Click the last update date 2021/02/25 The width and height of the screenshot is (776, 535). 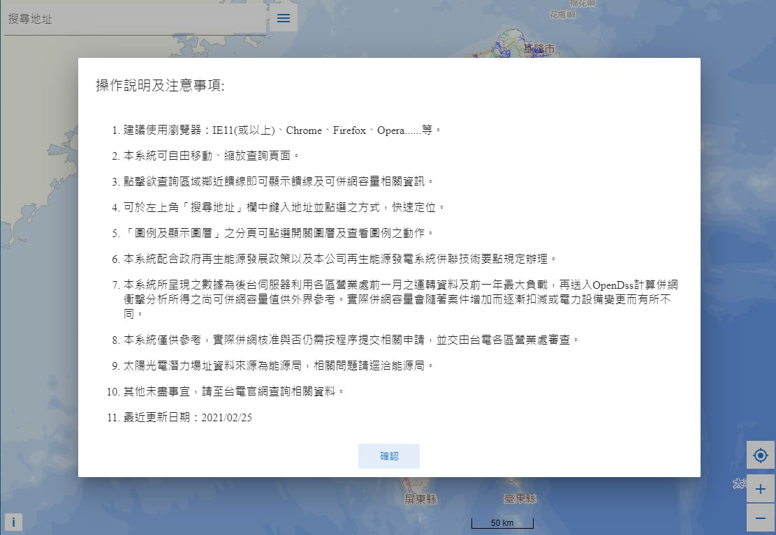[187, 418]
